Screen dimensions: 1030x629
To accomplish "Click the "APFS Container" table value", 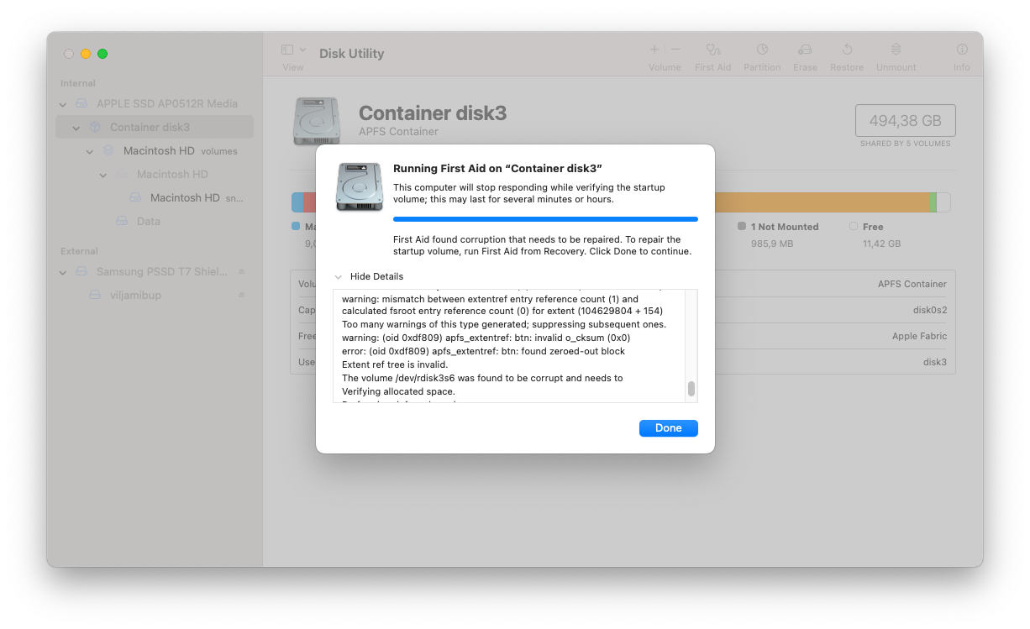I will click(912, 284).
